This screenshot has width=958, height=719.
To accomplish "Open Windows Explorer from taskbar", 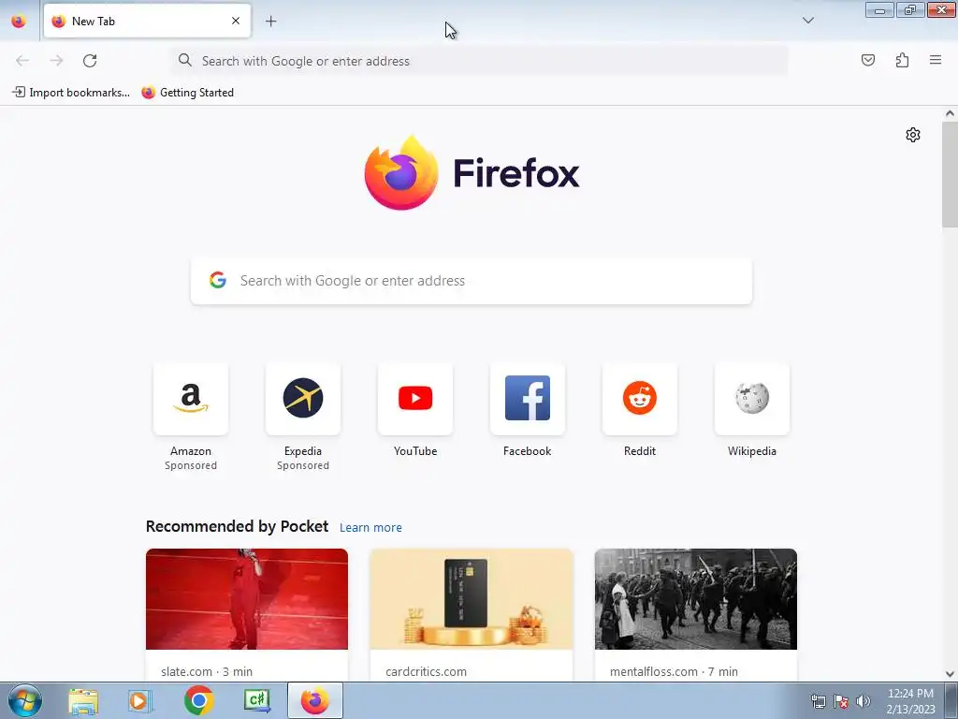I will click(x=83, y=700).
